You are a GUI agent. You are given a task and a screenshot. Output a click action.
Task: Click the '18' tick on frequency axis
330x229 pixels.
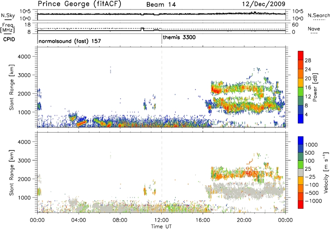28,25
